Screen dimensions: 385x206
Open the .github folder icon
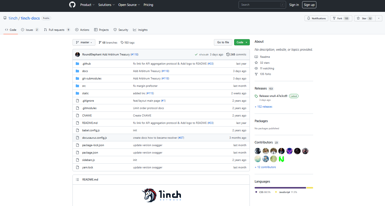(x=78, y=64)
